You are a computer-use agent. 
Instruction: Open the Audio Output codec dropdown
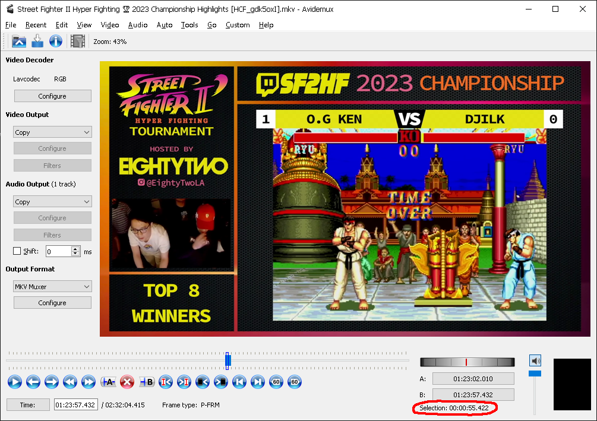52,202
